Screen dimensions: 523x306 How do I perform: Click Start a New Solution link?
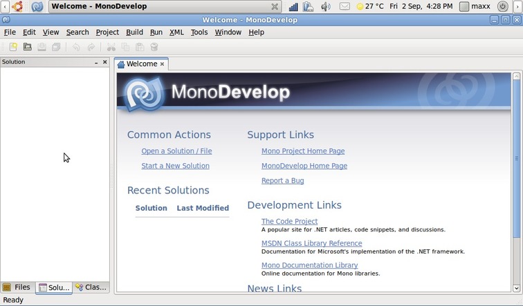pyautogui.click(x=175, y=166)
